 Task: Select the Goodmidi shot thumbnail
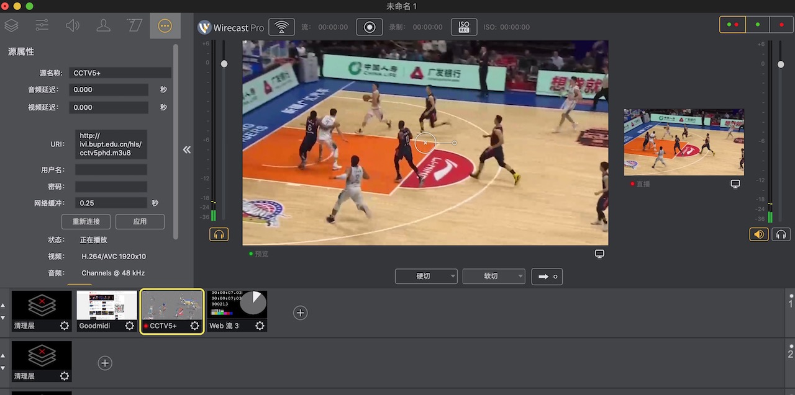click(x=107, y=311)
